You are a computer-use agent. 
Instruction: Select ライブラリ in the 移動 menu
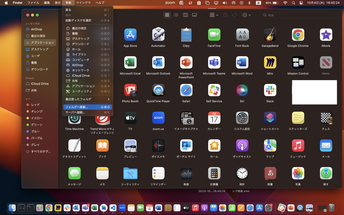[x=88, y=54]
